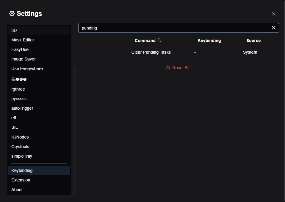Select EasyUse in sidebar
Viewport: 285px width, 202px height.
coord(39,49)
